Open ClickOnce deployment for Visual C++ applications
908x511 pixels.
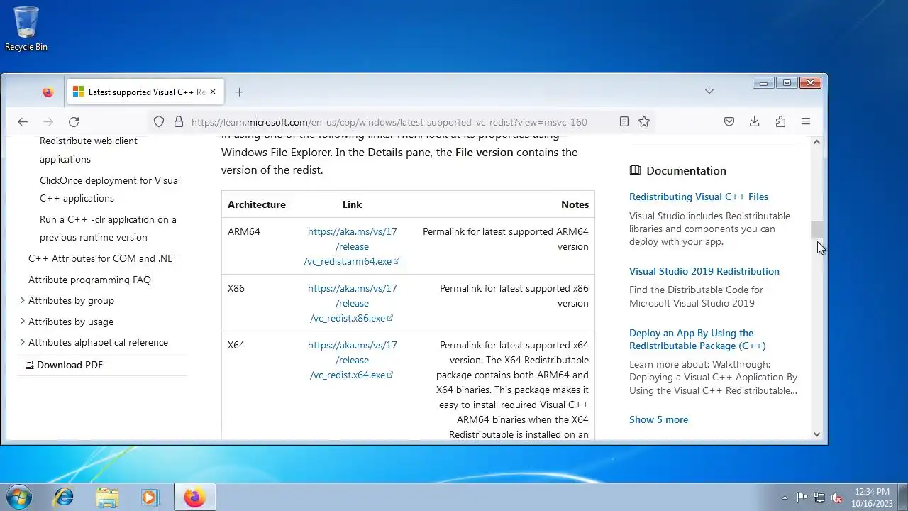click(x=110, y=189)
